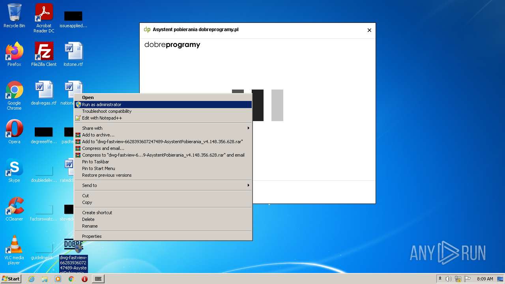Viewport: 505px width, 284px height.
Task: Close the Asystent pobierania window
Action: click(x=369, y=30)
